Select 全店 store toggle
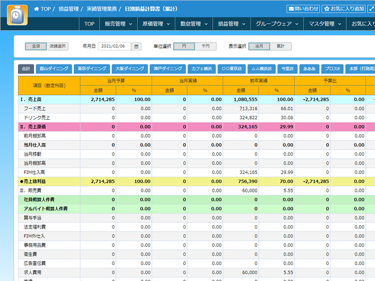 [x=36, y=46]
